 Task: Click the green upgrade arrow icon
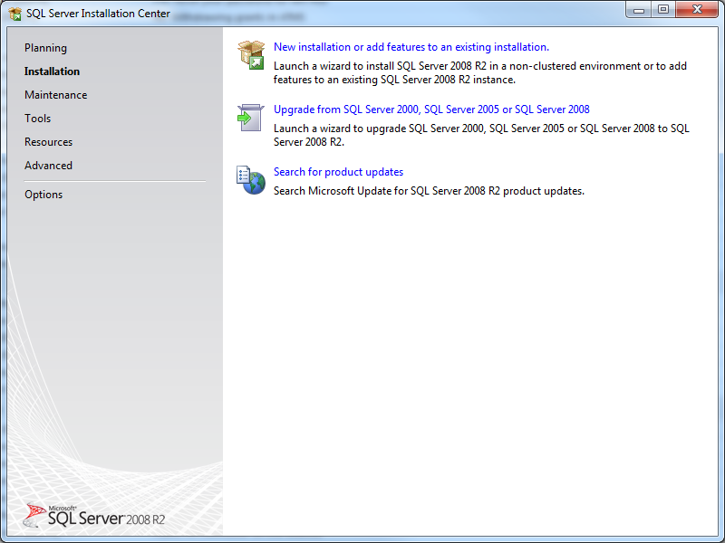(250, 117)
